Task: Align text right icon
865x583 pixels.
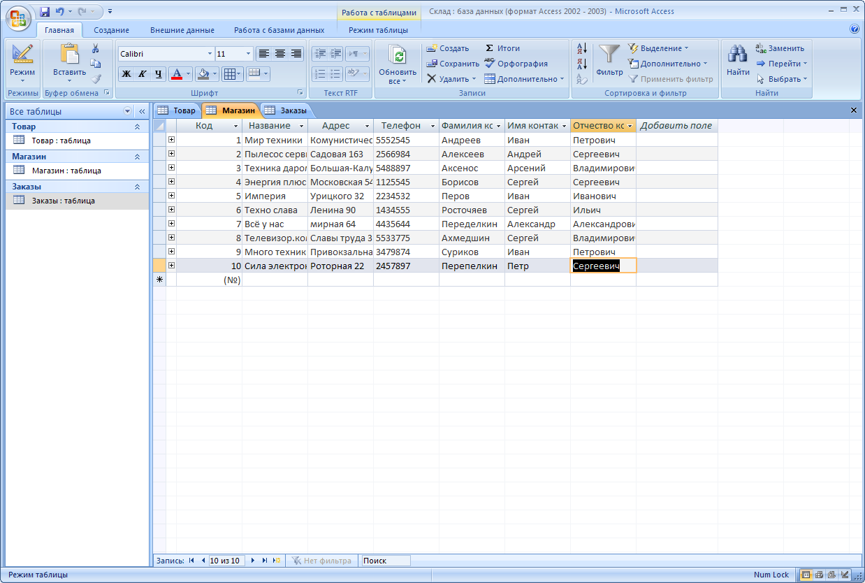Action: 296,54
